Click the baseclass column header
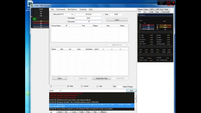 pyautogui.click(x=89, y=49)
